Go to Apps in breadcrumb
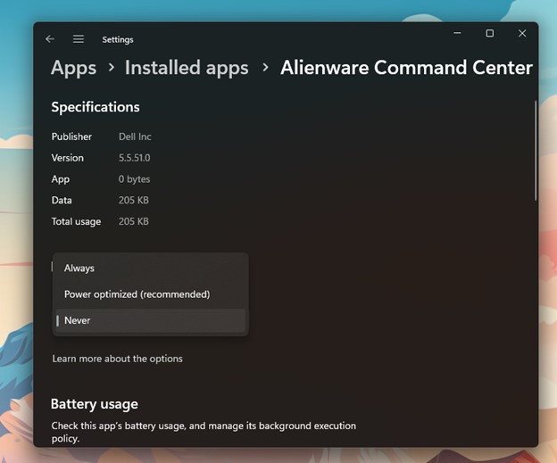Viewport: 557px width, 463px height. click(73, 68)
